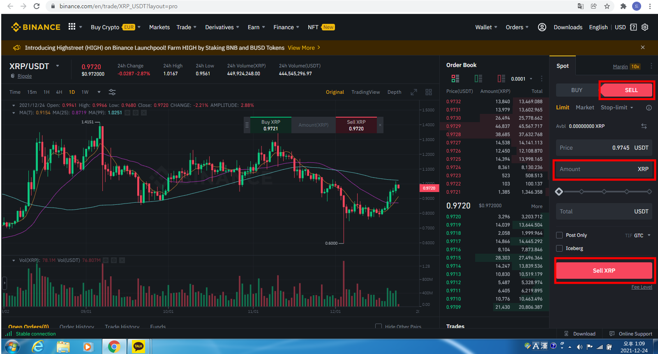Click the floating widget drag handle
The height and width of the screenshot is (354, 658).
(247, 125)
